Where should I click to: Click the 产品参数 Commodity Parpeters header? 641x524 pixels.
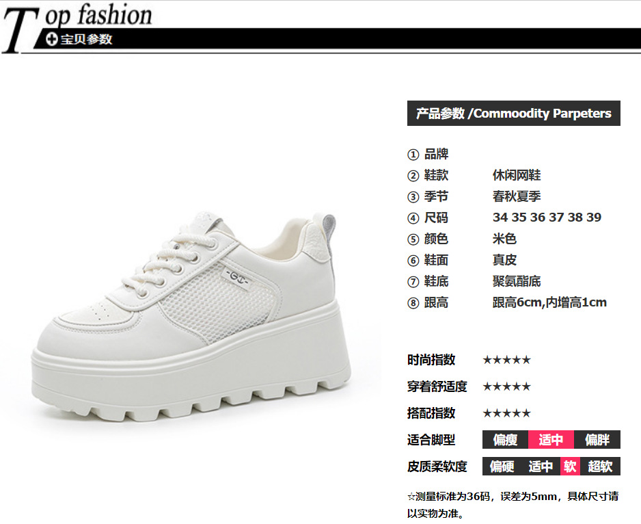click(x=513, y=114)
